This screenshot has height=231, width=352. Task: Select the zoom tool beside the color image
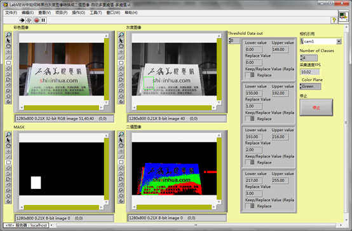(x=8, y=34)
